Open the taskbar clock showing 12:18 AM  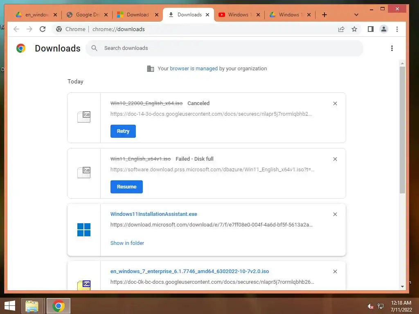pyautogui.click(x=401, y=306)
